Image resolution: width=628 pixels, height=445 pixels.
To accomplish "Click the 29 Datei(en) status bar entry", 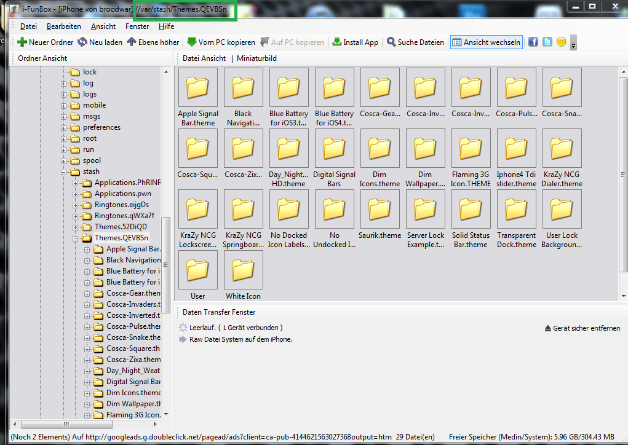I will coord(415,437).
